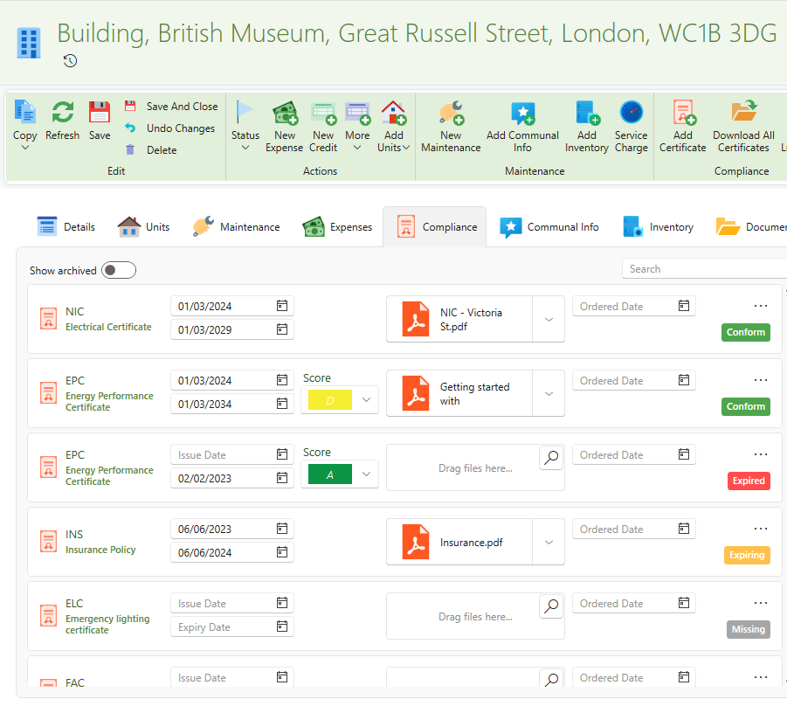Viewport: 787px width, 713px height.
Task: Select the Compliance tab
Action: pos(435,227)
